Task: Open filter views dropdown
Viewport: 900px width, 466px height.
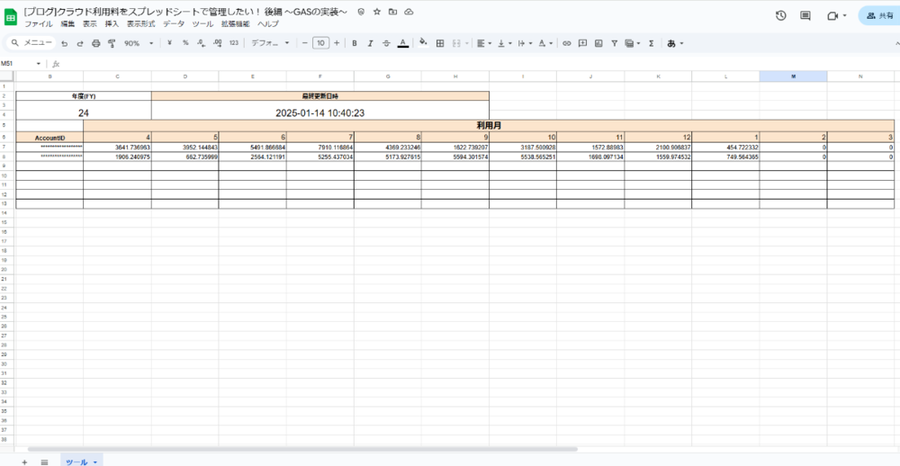Action: point(633,43)
